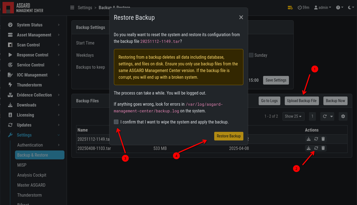The height and width of the screenshot is (205, 357).
Task: Open Master ASGARD settings page
Action: pyautogui.click(x=31, y=185)
